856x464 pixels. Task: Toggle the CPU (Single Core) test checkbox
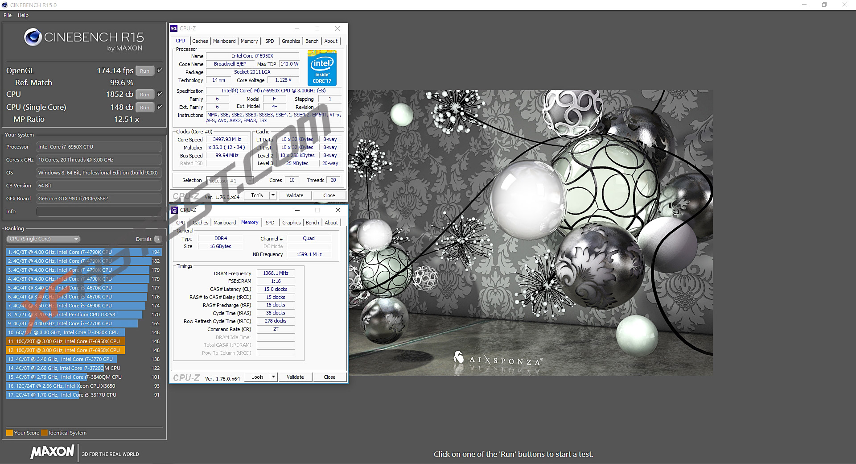(x=160, y=107)
